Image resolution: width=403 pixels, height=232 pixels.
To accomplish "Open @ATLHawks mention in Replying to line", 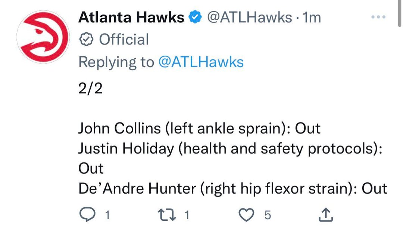I will 201,62.
